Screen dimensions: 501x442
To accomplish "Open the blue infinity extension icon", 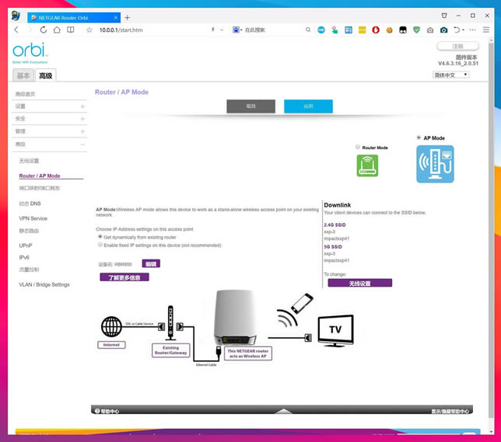I will click(x=321, y=30).
